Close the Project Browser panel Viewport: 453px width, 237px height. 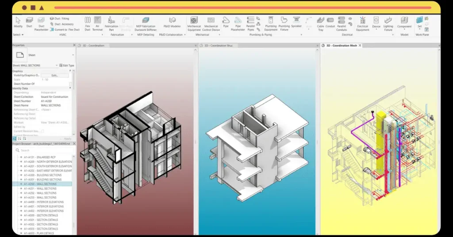pos(74,143)
